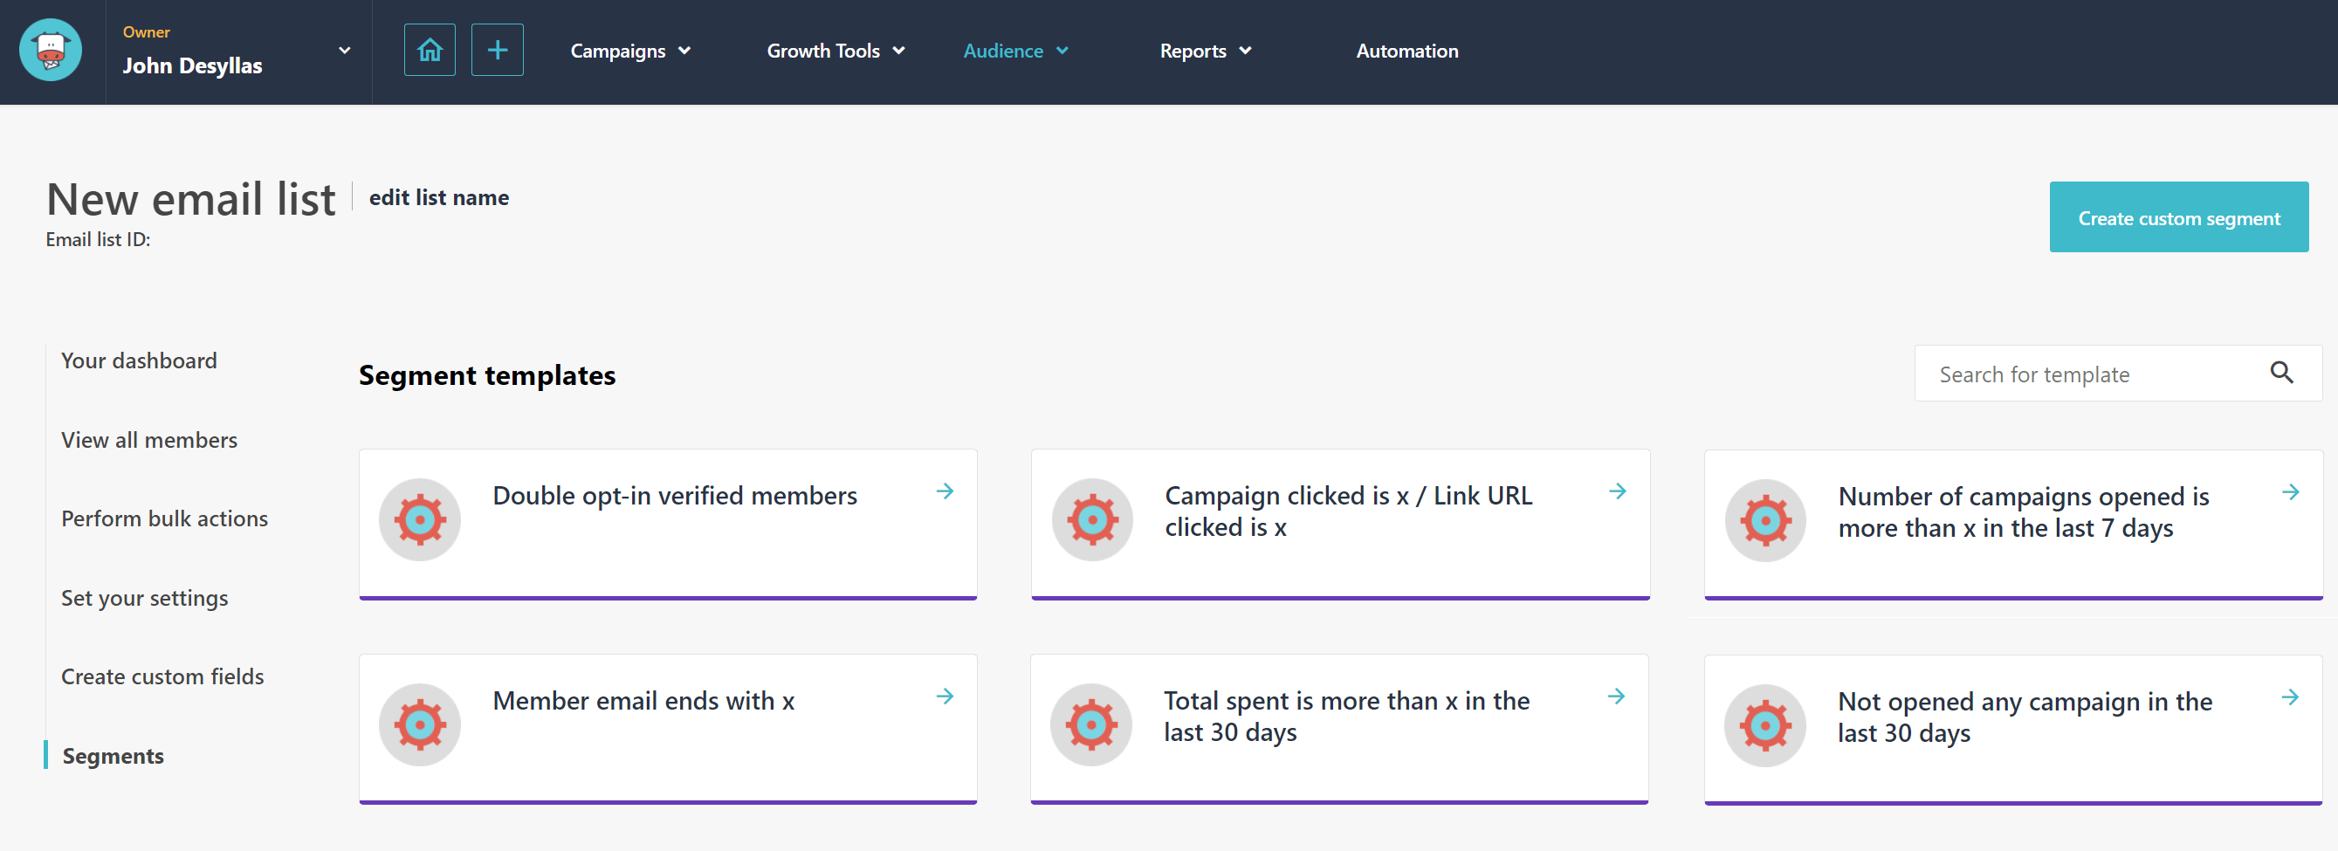Click gear icon of Total spent template
Viewport: 2338px width, 851px height.
(x=1091, y=724)
